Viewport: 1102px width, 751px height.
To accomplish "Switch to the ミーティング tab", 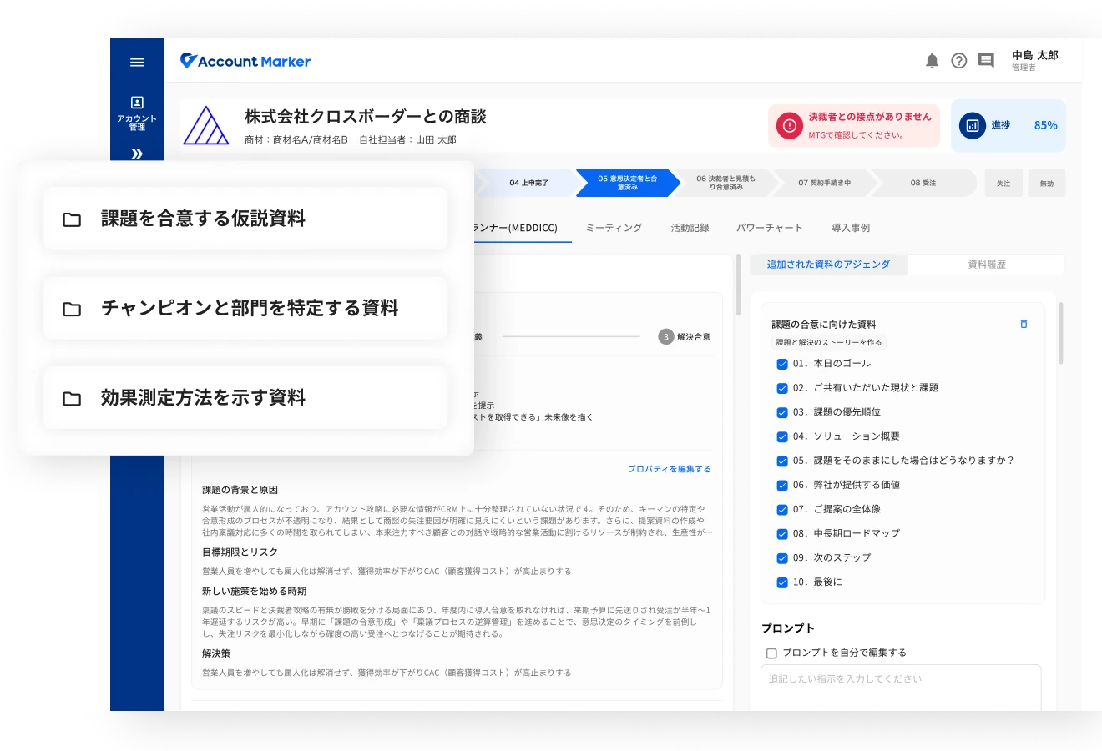I will 614,228.
